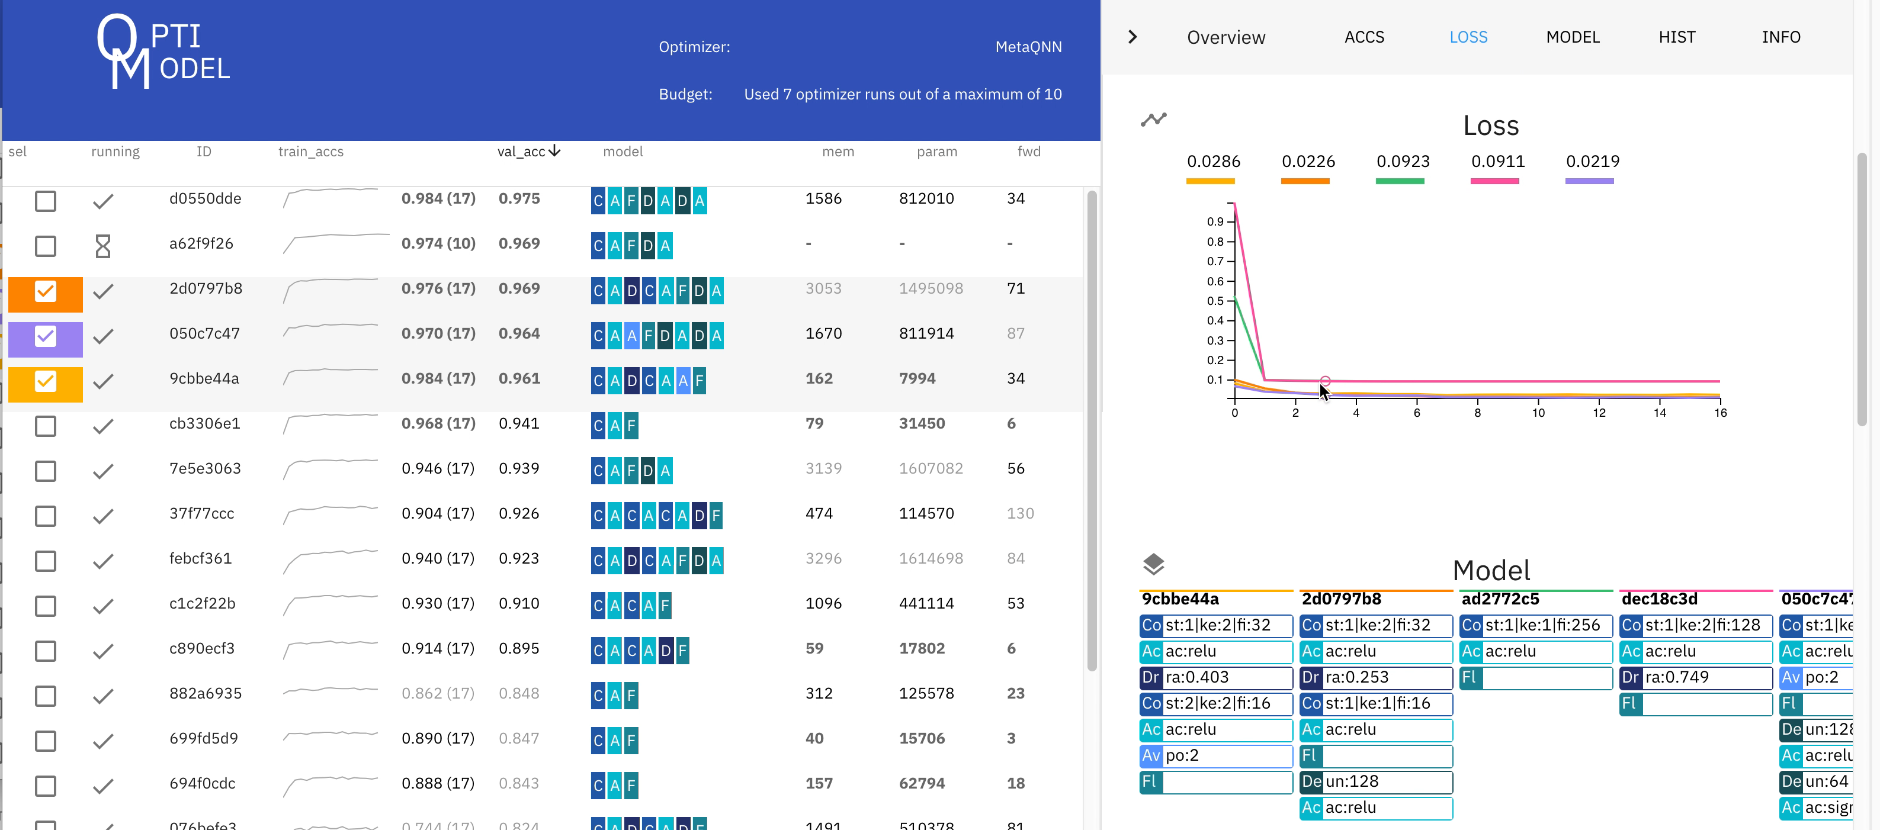Viewport: 1880px width, 830px height.
Task: Click the highlighted data point on the loss chart
Action: [1324, 381]
